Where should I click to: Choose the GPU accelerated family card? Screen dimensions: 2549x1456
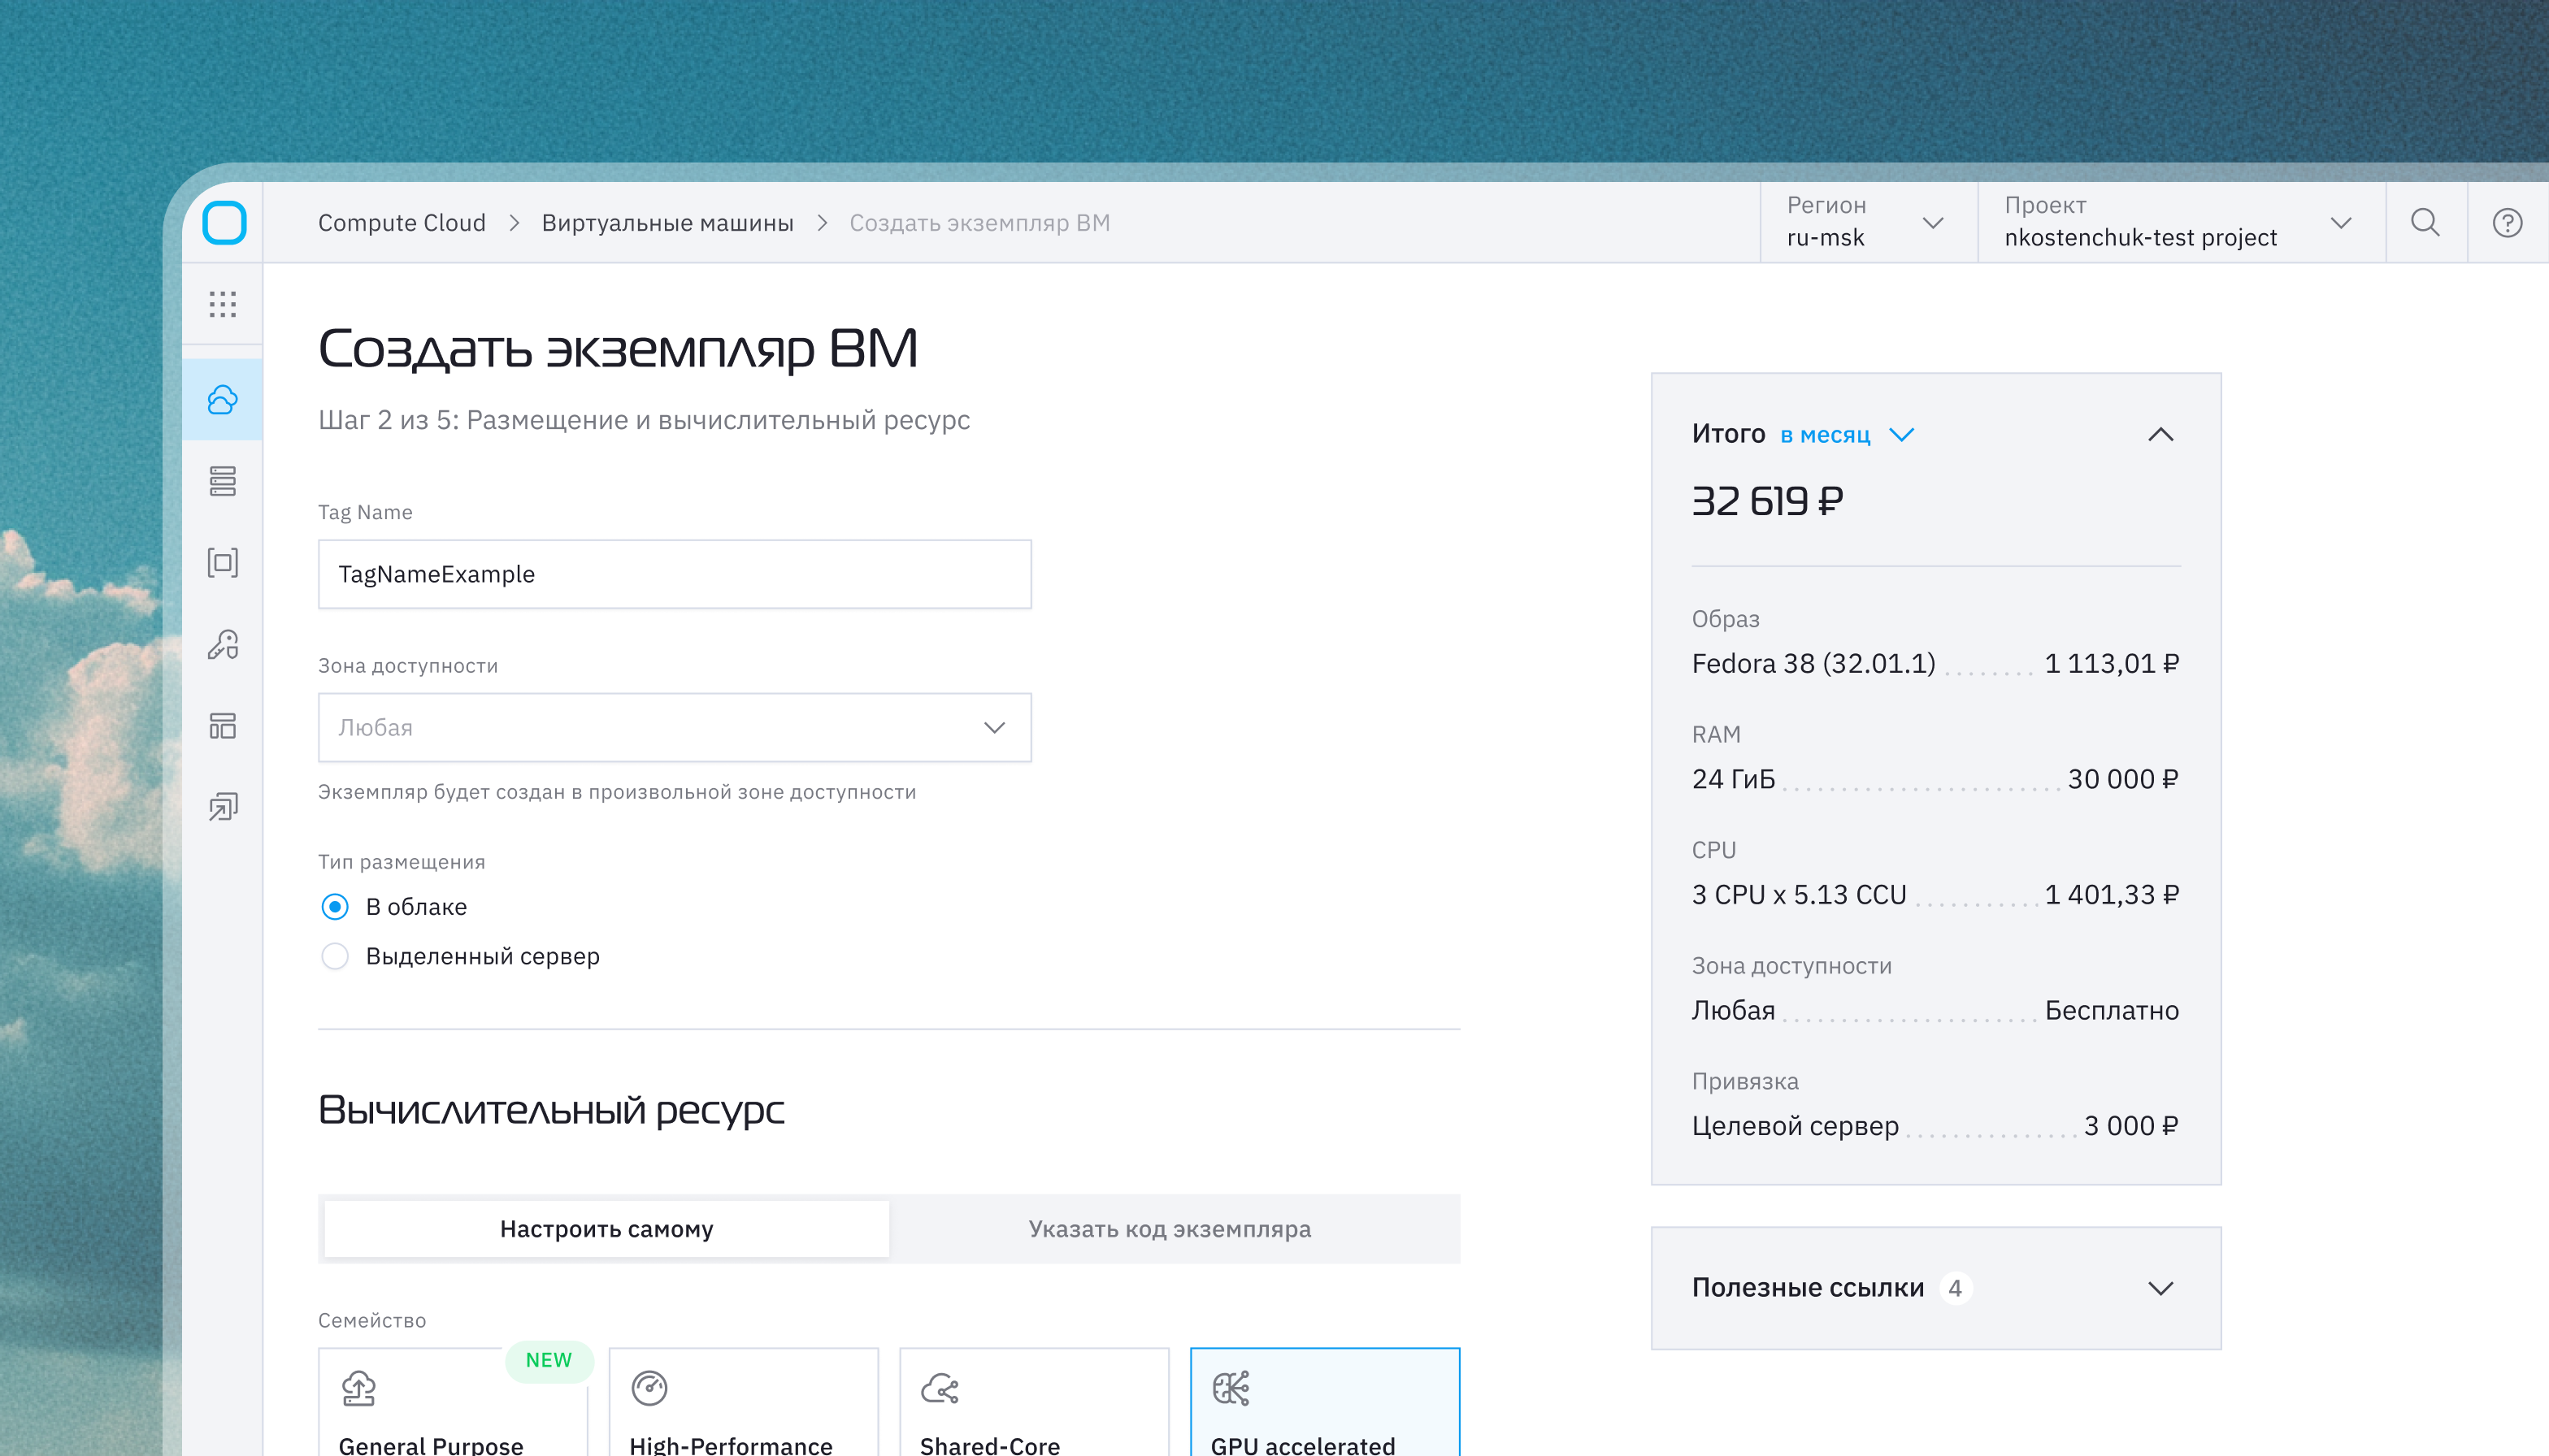1325,1402
